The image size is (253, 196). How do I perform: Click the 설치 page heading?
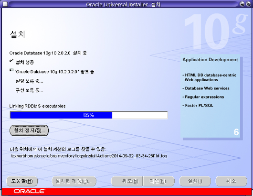coord(18,34)
